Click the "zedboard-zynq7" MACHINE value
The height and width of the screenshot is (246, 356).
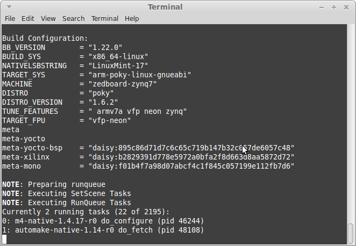tap(123, 84)
